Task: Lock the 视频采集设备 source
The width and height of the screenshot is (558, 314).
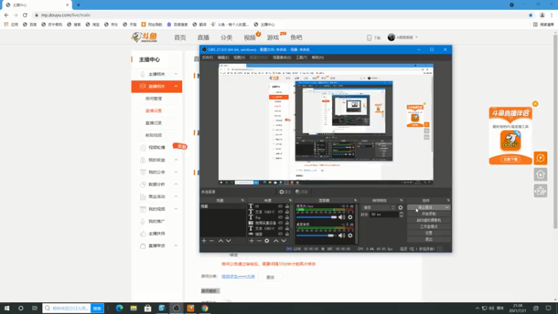Action: pos(287,223)
